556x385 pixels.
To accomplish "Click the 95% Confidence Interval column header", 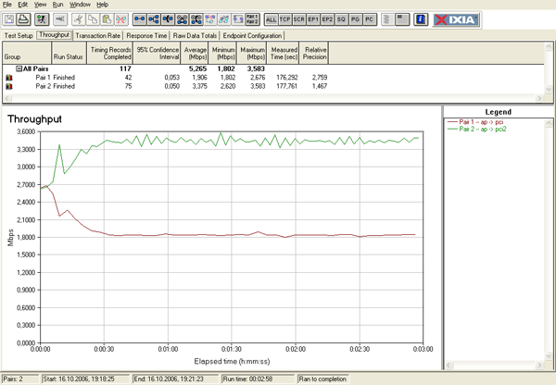I will click(158, 53).
